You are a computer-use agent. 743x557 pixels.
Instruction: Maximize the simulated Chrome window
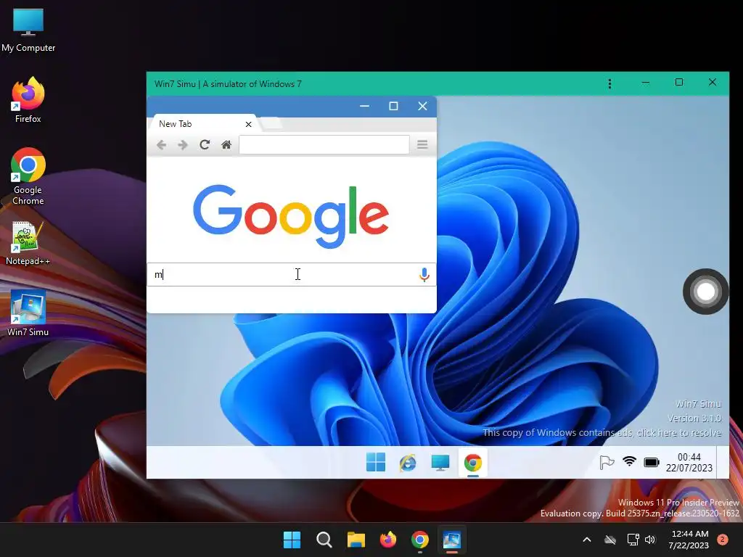(393, 106)
